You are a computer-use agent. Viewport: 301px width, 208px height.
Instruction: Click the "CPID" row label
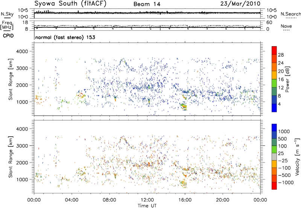[x=8, y=36]
